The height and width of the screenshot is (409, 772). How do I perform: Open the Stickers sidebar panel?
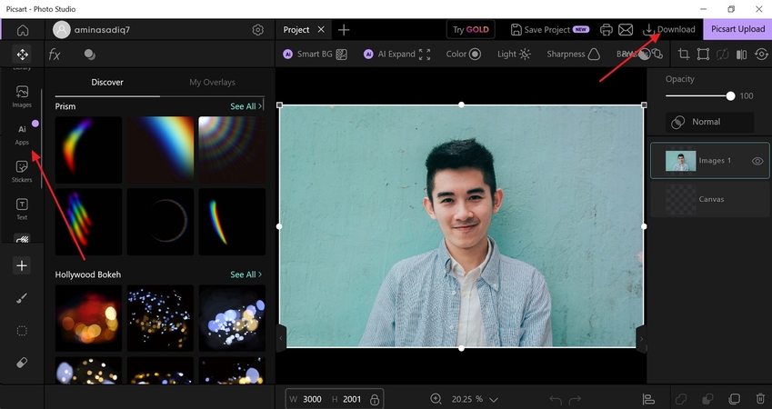pyautogui.click(x=22, y=171)
